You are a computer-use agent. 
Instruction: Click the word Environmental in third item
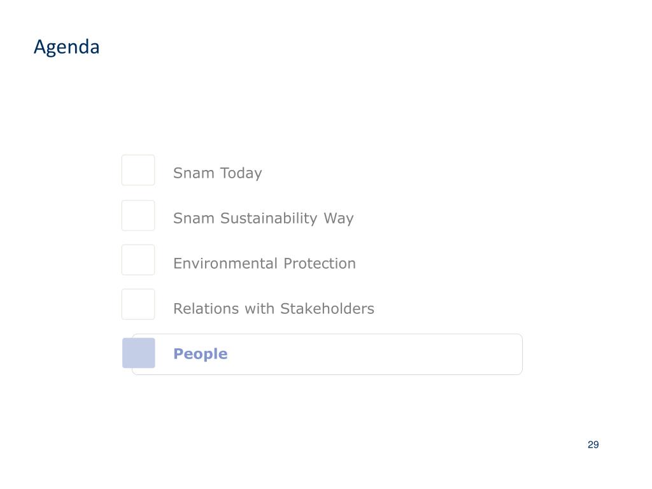pos(225,263)
